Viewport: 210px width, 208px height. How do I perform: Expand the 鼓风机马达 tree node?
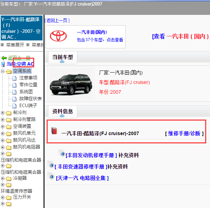point(2,140)
